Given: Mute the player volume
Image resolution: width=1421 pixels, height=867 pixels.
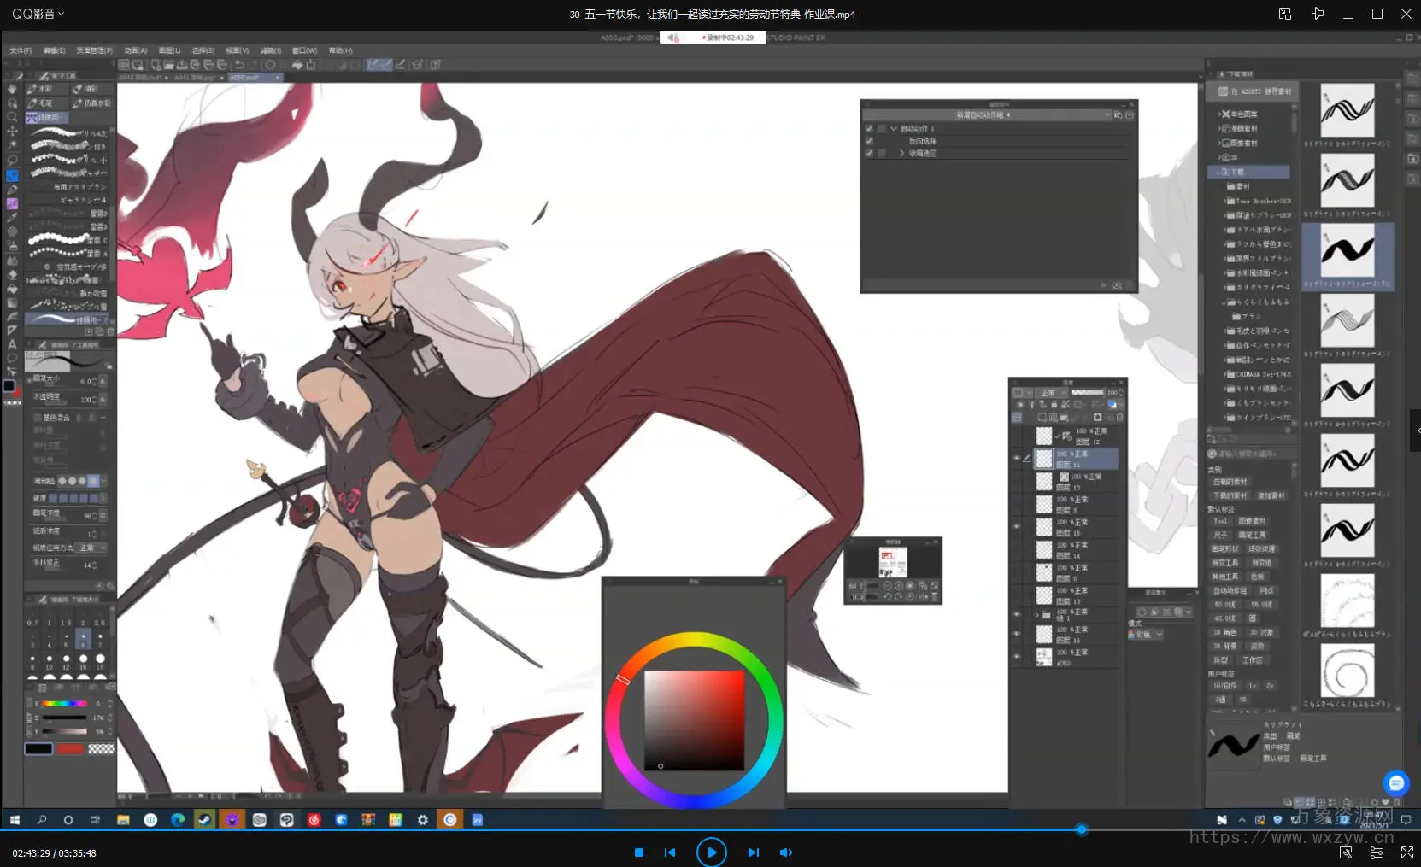Looking at the screenshot, I should tap(786, 852).
